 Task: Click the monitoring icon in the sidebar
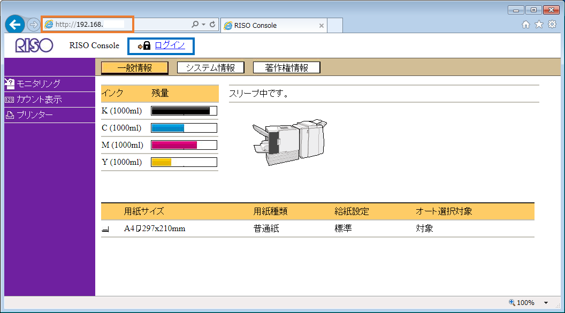tap(10, 83)
